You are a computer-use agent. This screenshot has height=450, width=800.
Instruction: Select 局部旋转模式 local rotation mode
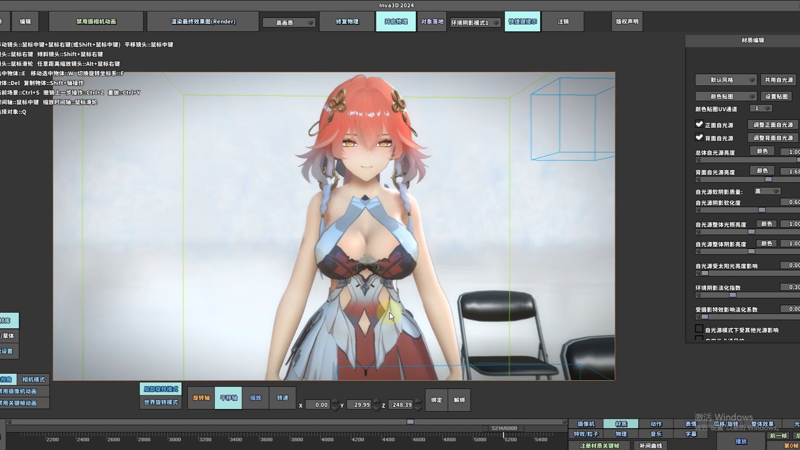click(161, 389)
